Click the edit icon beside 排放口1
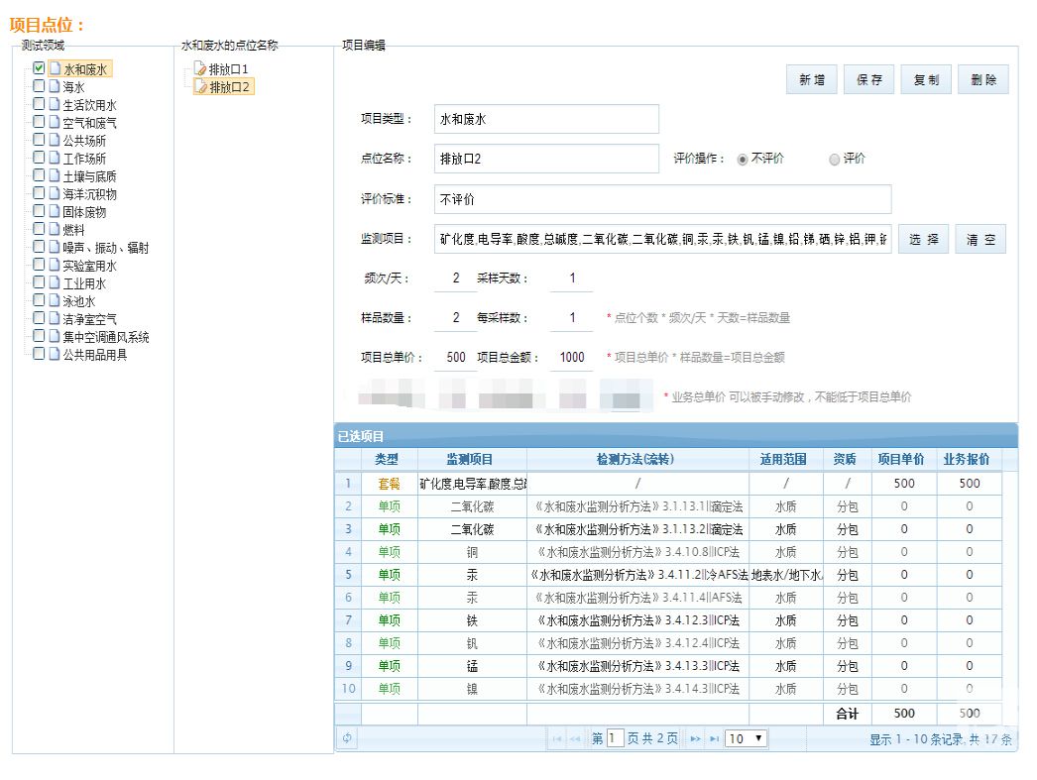The width and height of the screenshot is (1037, 780). [200, 69]
